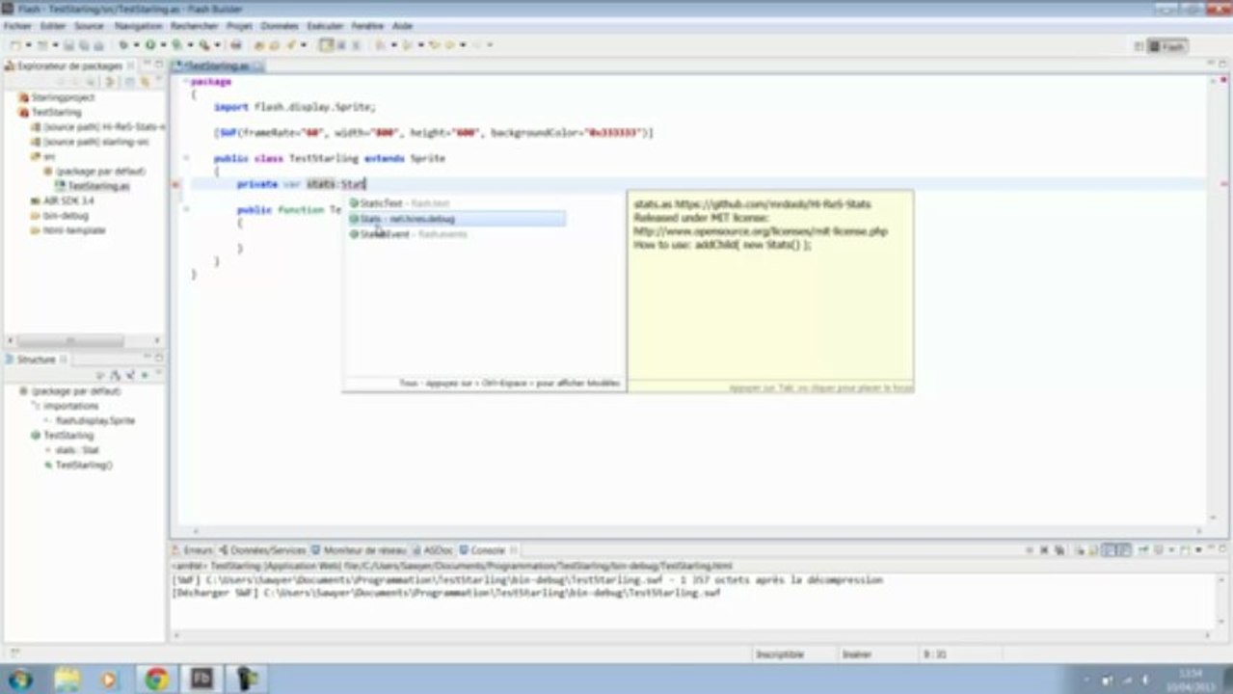Select the TestStarling.as file in package explorer
1233x694 pixels.
point(93,186)
